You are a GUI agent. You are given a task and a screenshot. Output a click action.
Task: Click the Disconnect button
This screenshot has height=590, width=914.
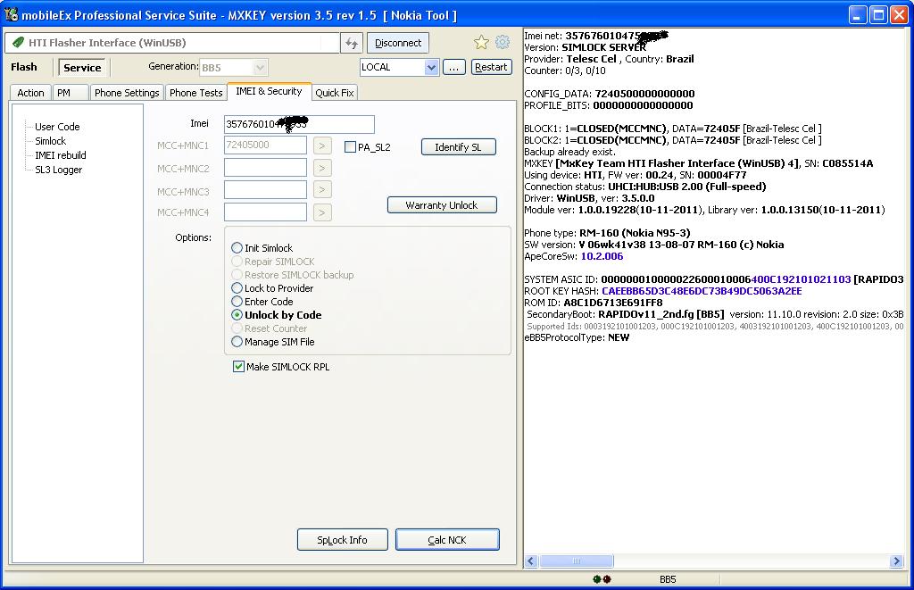(x=398, y=43)
